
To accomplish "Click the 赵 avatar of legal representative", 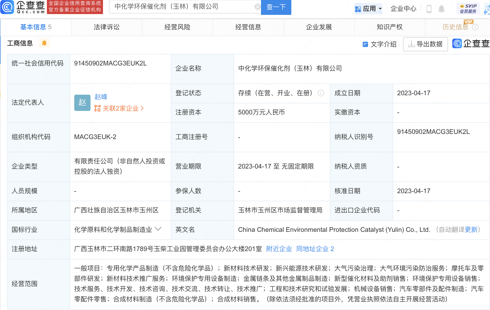I will [x=82, y=103].
